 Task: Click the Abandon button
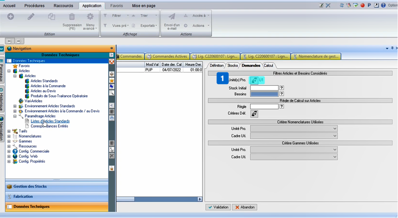point(244,207)
